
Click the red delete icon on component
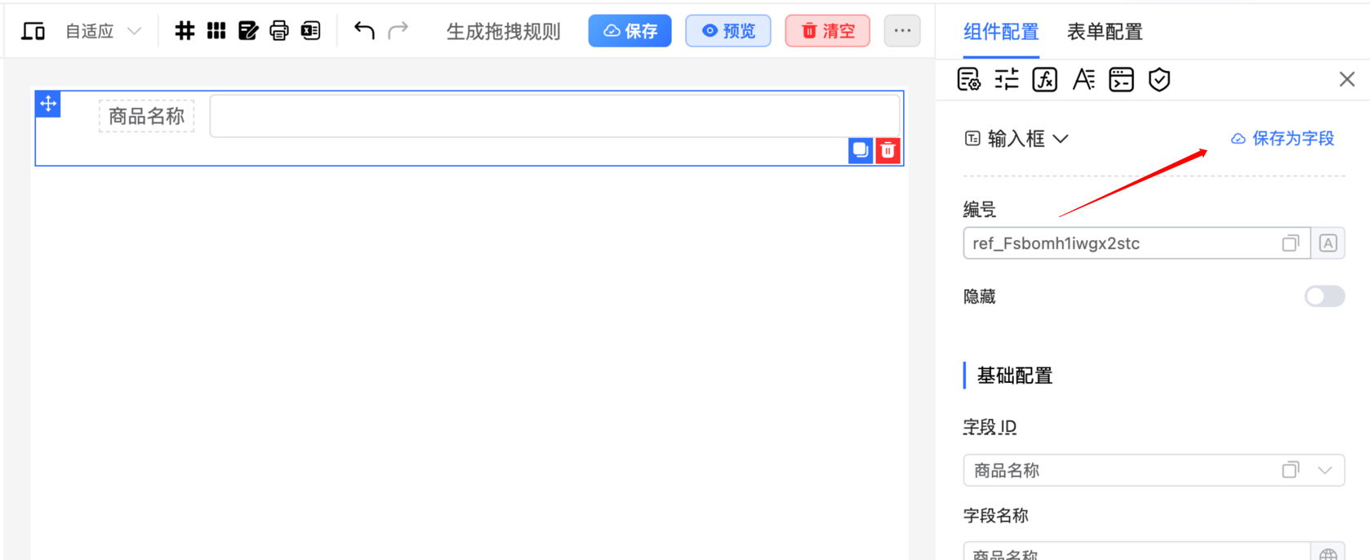click(887, 150)
